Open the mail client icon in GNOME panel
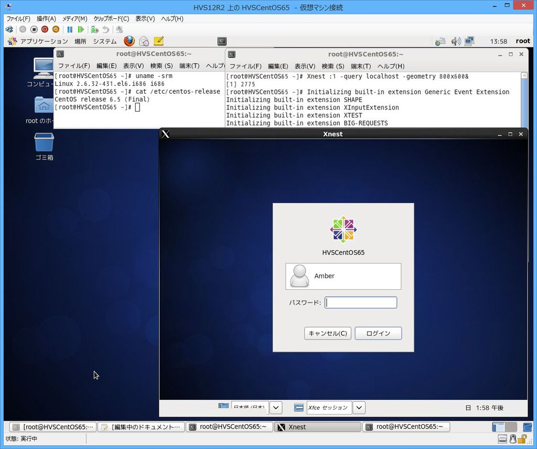 (144, 41)
